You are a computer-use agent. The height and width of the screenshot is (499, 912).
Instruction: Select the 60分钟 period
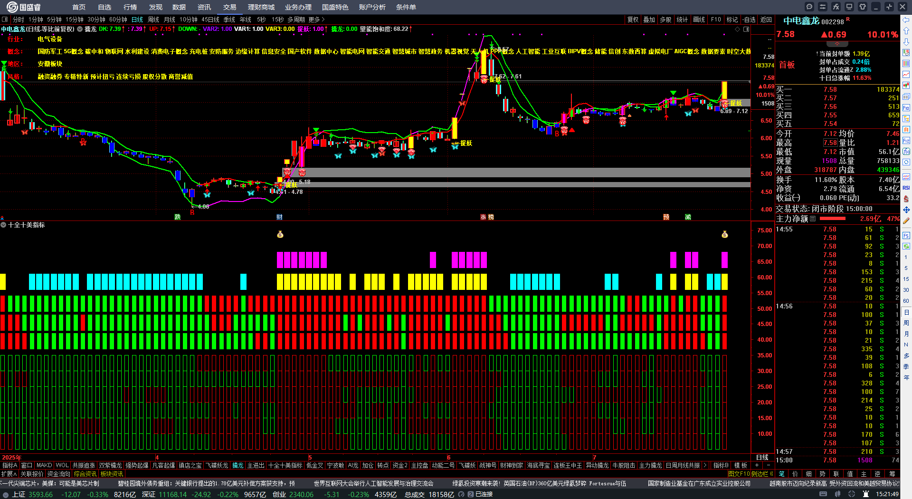118,19
